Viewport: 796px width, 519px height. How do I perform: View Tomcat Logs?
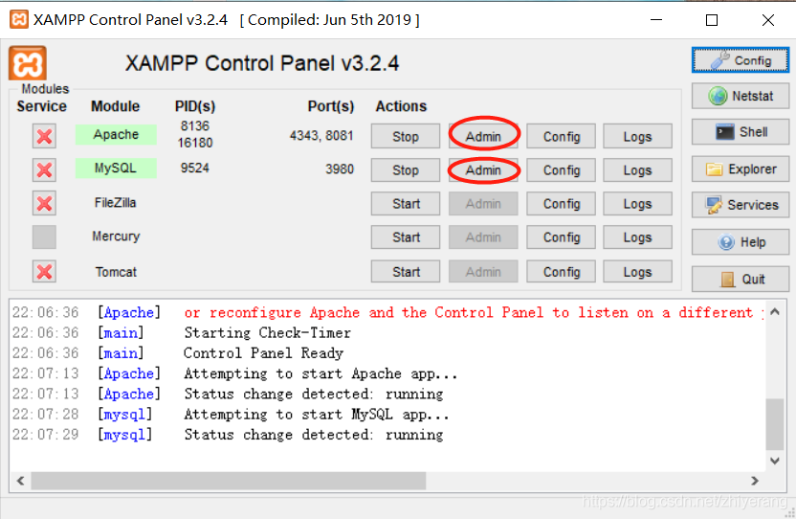(x=637, y=271)
